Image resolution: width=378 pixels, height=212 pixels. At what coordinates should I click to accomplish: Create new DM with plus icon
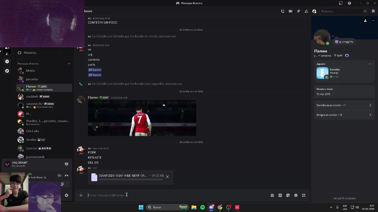coord(69,64)
